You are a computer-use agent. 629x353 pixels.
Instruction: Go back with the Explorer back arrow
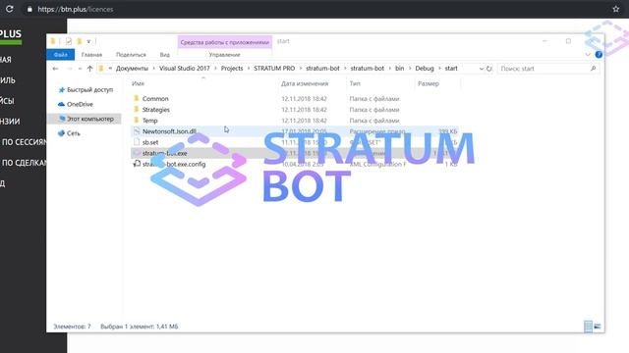click(x=55, y=69)
